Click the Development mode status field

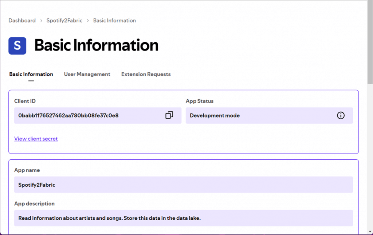click(269, 115)
